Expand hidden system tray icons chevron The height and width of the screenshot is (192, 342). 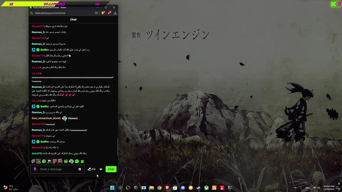click(295, 188)
